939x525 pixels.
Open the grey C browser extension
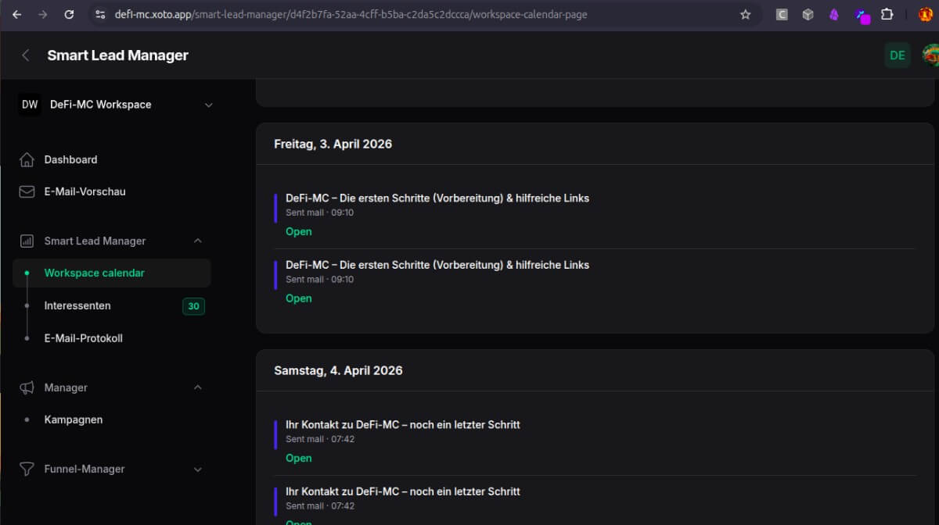pos(781,14)
